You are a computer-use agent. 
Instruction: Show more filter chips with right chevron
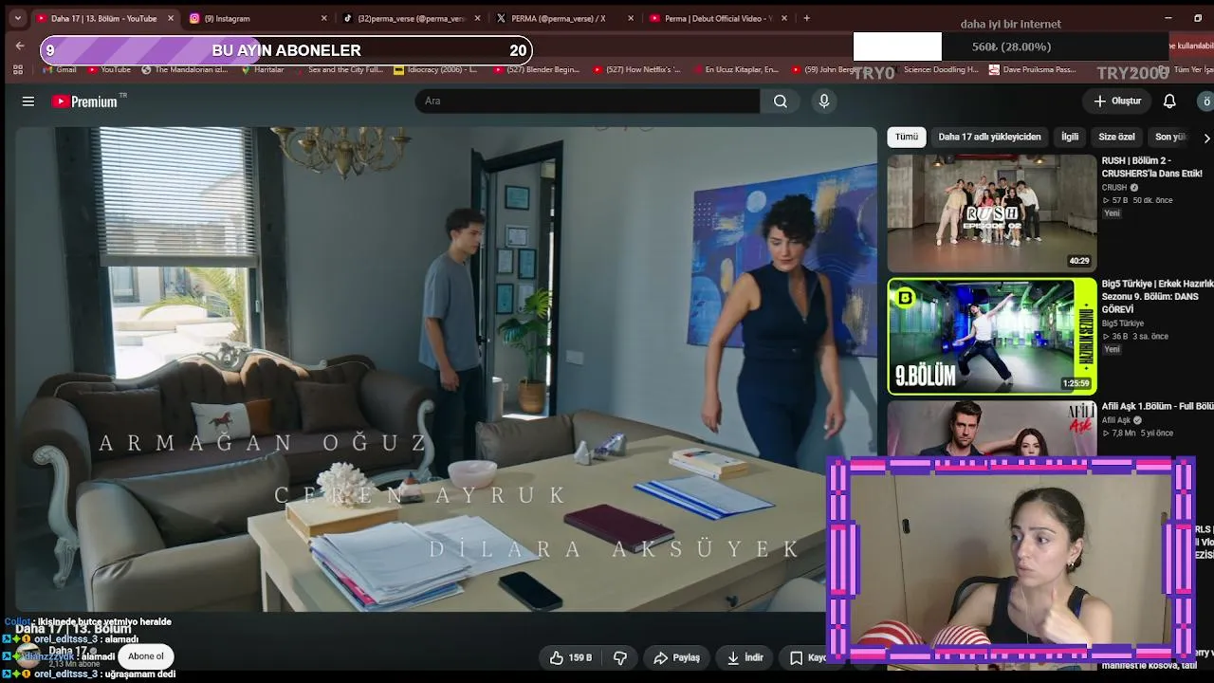(1206, 138)
